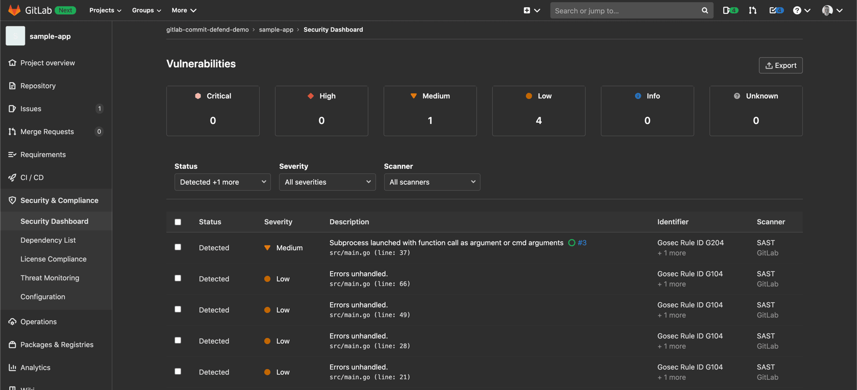Click the Medium severity triangle icon
Viewport: 857px width, 390px height.
[414, 96]
